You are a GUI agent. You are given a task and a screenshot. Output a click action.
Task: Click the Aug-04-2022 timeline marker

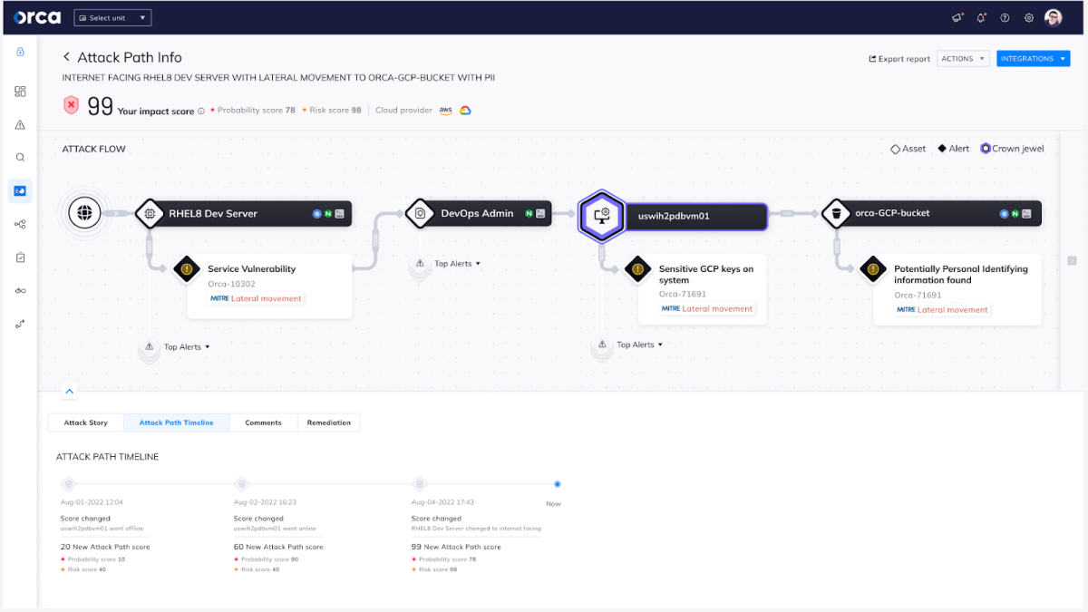pos(419,484)
